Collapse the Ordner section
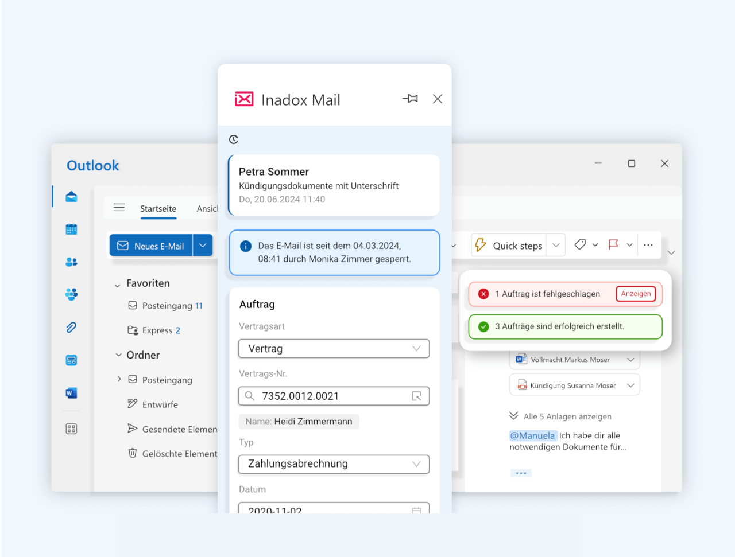Viewport: 735px width, 557px height. pos(118,355)
